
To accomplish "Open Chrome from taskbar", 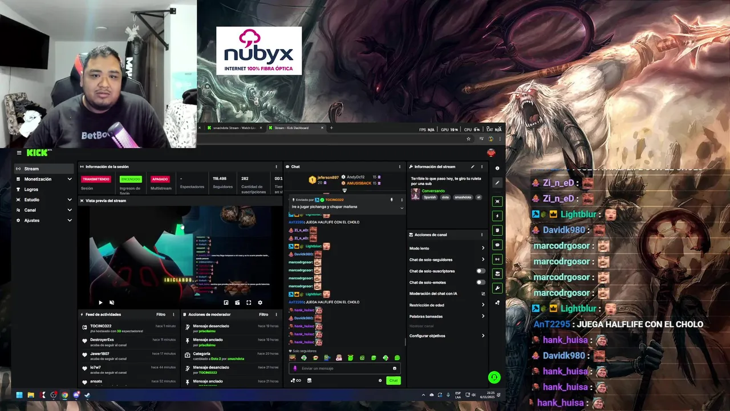I will click(x=64, y=394).
